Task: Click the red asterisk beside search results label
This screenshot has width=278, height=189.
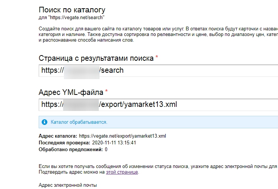Action: (x=157, y=57)
